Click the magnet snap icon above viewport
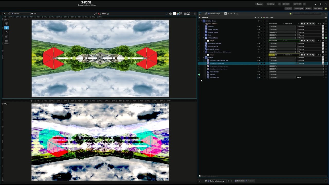This screenshot has height=185, width=329. [100, 14]
